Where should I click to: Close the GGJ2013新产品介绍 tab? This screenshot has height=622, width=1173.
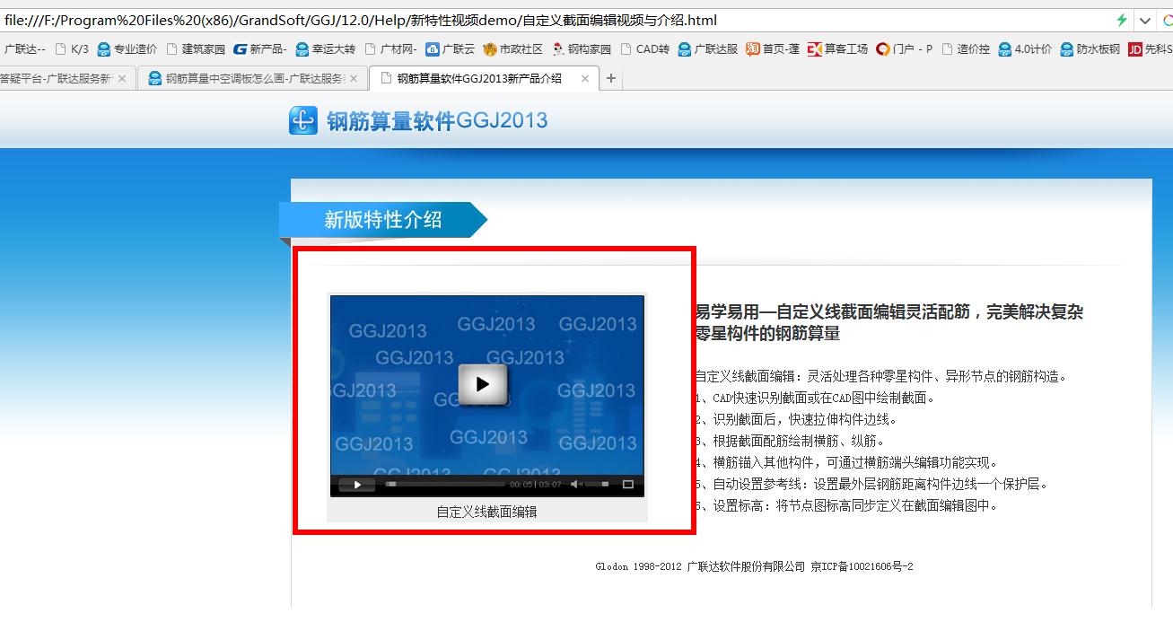tap(585, 79)
